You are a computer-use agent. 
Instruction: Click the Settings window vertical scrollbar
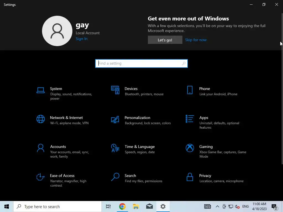(x=282, y=88)
